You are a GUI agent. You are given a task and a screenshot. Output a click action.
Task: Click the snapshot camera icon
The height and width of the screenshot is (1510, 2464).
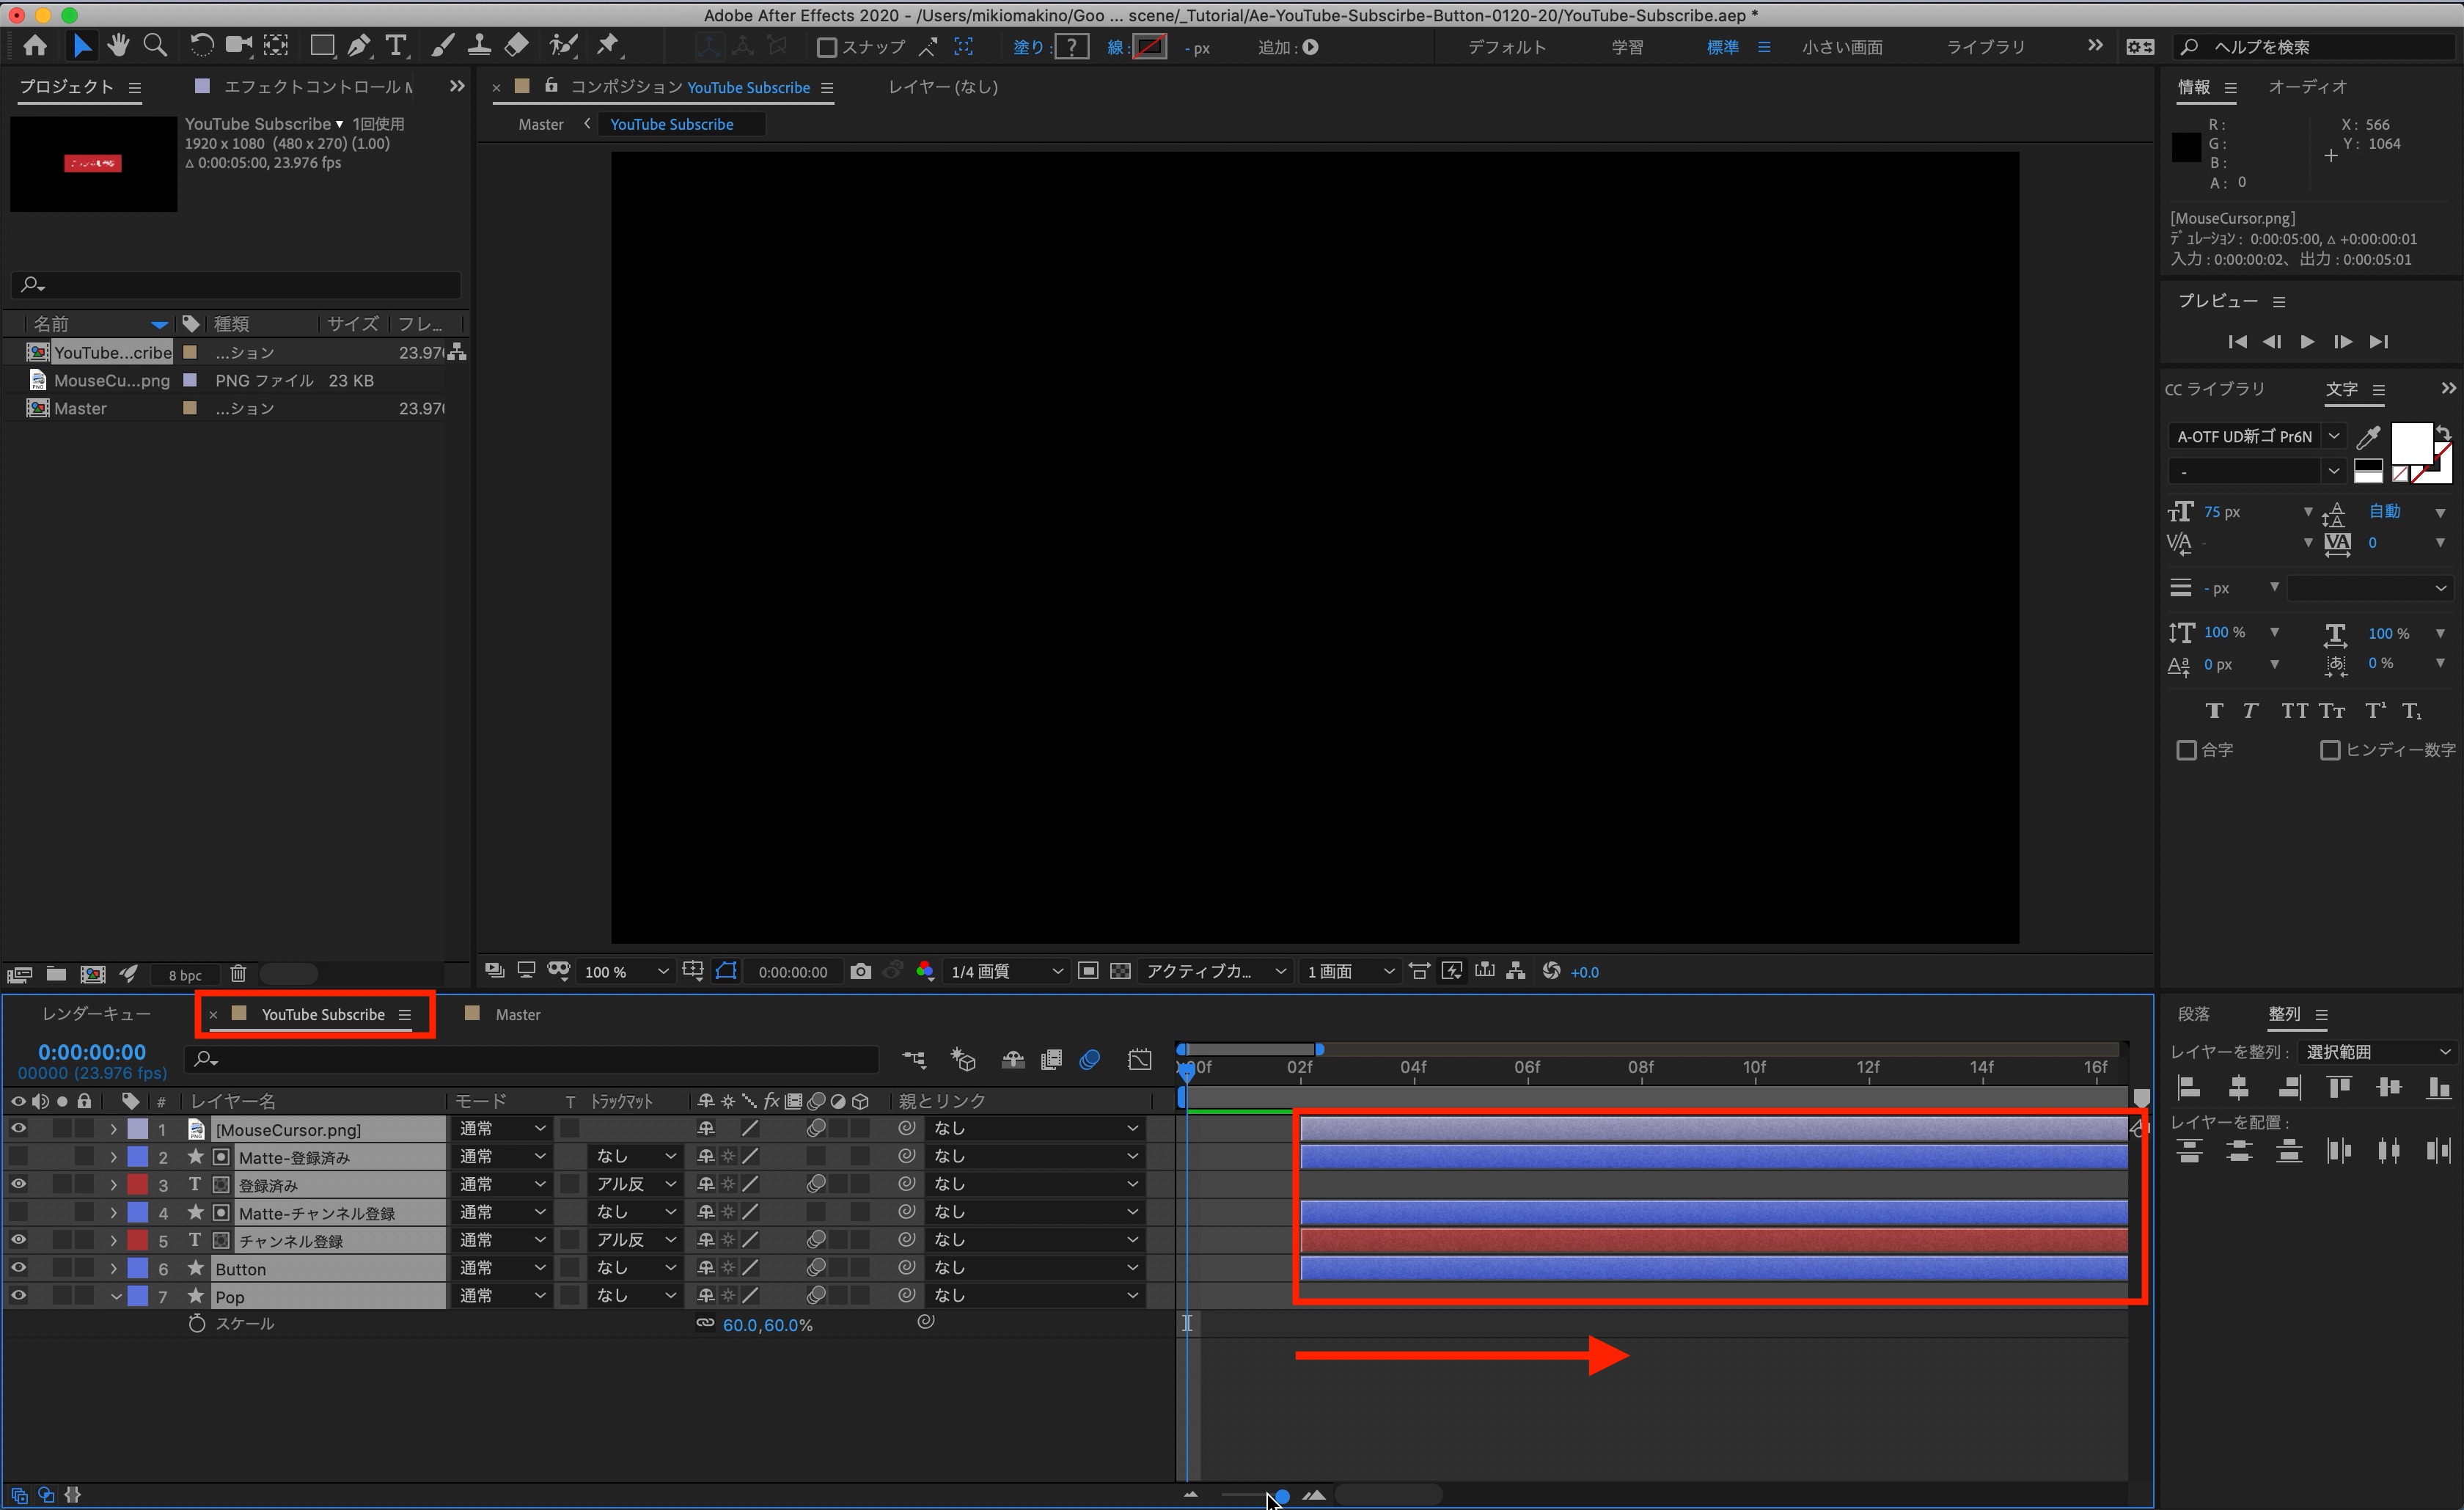(x=860, y=971)
